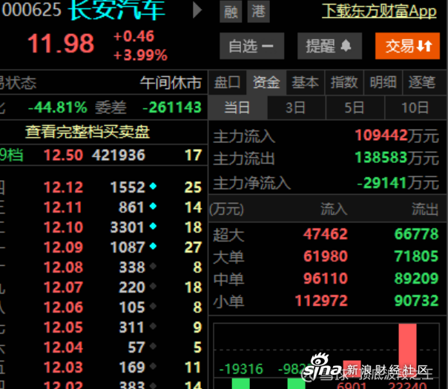Click 大单 inflow value 61980
The width and height of the screenshot is (448, 389).
(325, 256)
